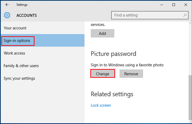The width and height of the screenshot is (192, 124).
Task: Open the Your account section
Action: point(43,28)
